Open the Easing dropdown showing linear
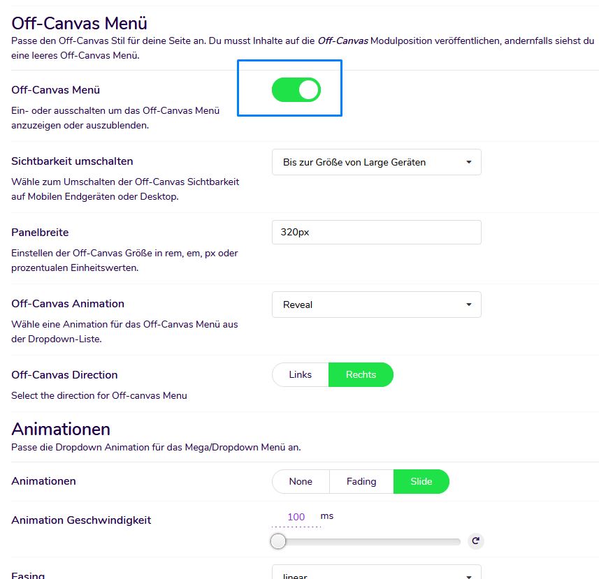The height and width of the screenshot is (579, 599). pyautogui.click(x=376, y=574)
